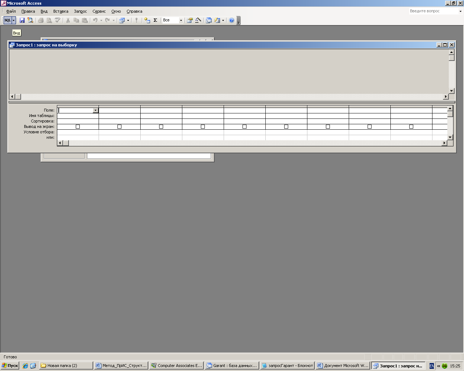Click the scroll-right arrow of the tables pane

(x=446, y=97)
